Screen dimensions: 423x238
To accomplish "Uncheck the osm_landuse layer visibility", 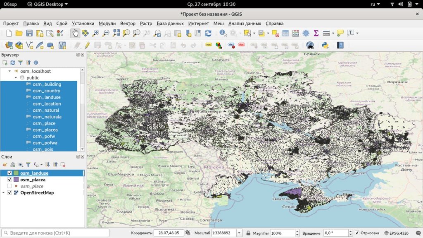I will click(x=10, y=173).
